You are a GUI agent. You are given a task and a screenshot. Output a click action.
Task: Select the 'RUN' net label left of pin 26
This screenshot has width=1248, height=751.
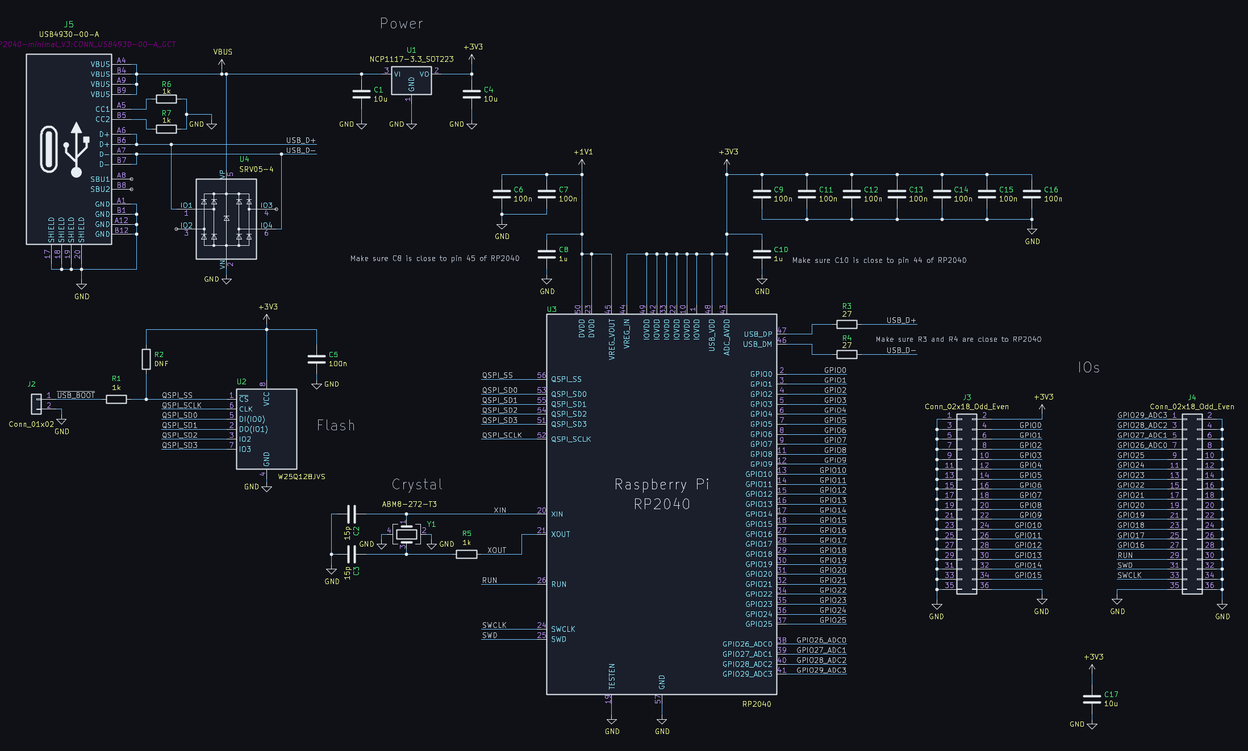pyautogui.click(x=490, y=580)
